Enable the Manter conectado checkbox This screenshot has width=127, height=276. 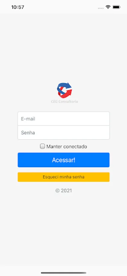(x=42, y=146)
